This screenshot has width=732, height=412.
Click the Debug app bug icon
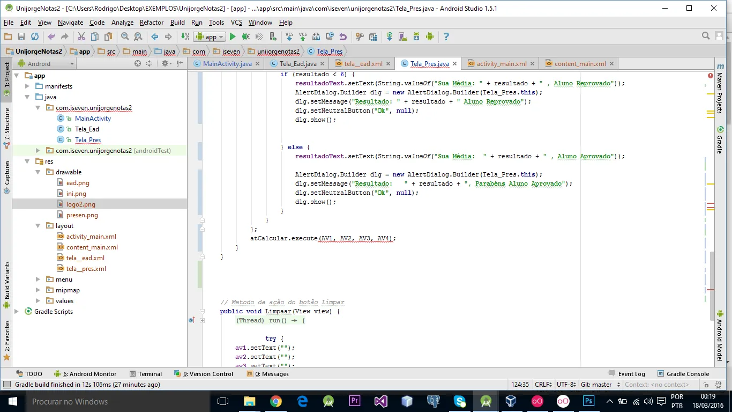[x=245, y=36]
